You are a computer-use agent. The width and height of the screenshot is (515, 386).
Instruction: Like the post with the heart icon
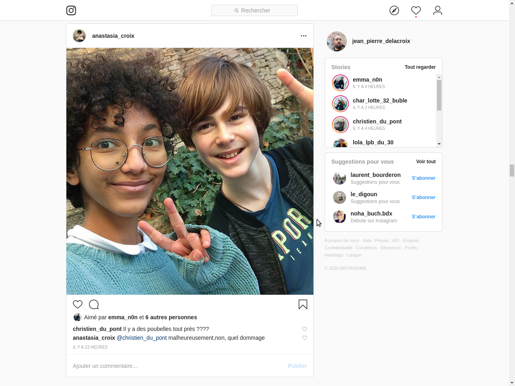[x=78, y=304]
